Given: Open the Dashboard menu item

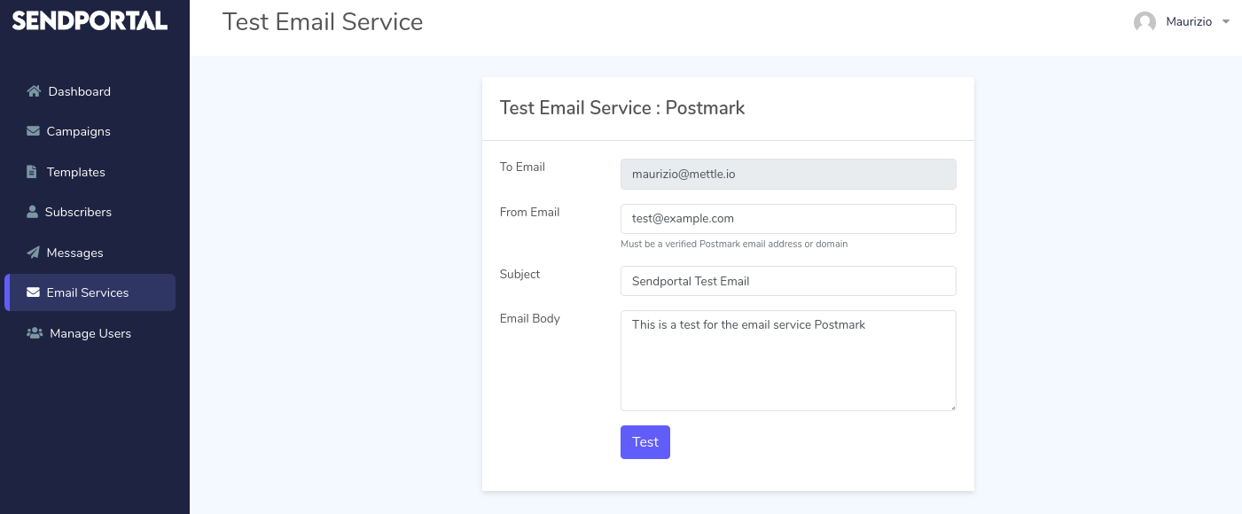Looking at the screenshot, I should (x=90, y=91).
